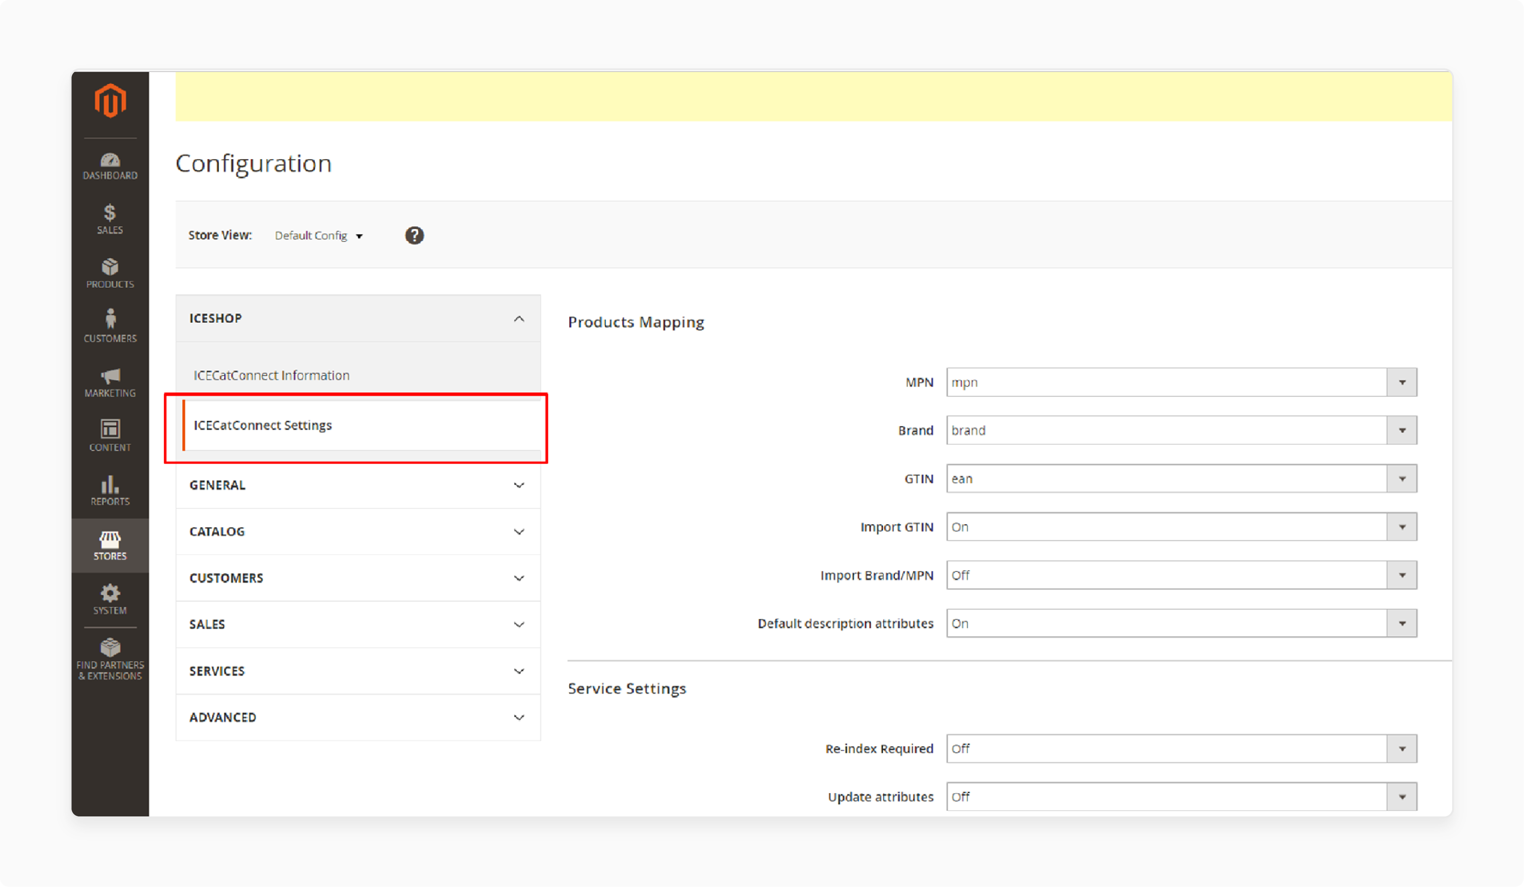Open the GTIN attribute dropdown
Screen dimensions: 1524x887
1182,479
